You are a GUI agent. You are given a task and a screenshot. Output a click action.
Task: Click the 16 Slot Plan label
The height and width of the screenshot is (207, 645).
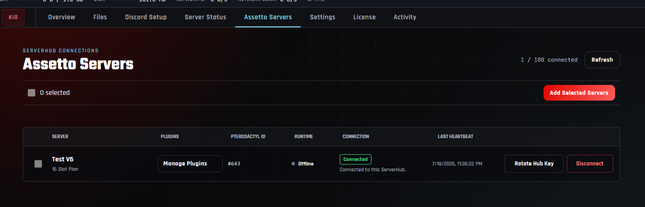(65, 169)
